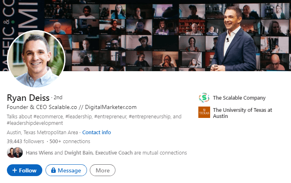Click the 39,443 followers count
This screenshot has height=183, width=291.
point(25,142)
